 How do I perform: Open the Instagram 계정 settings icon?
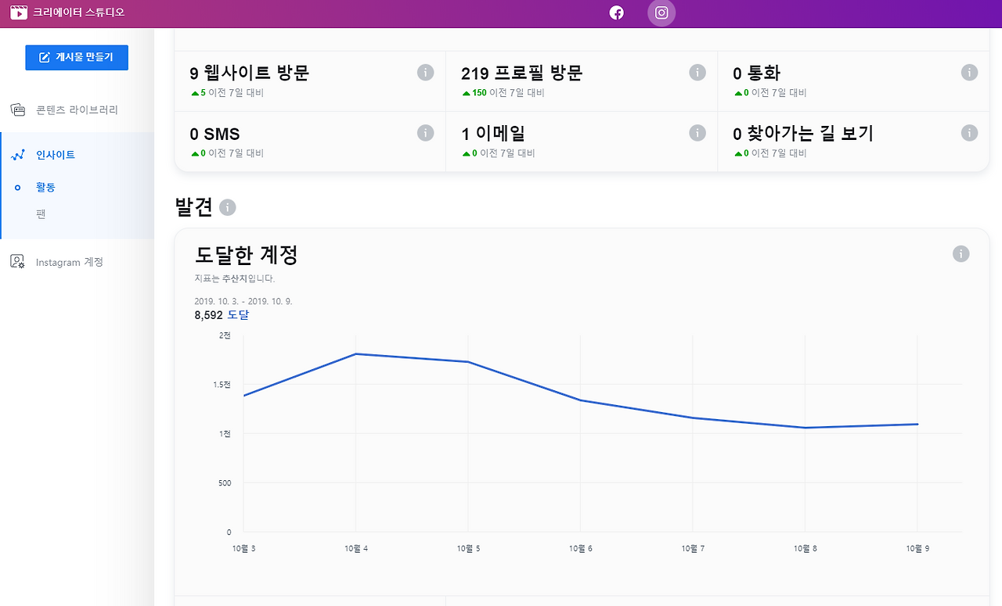[16, 261]
